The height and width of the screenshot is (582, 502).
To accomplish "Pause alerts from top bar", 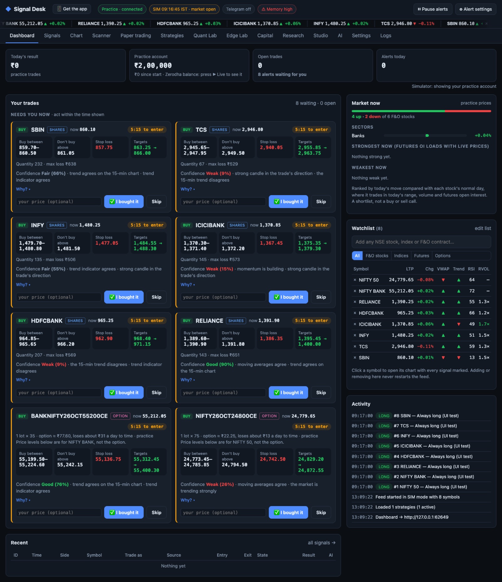I will coord(433,9).
